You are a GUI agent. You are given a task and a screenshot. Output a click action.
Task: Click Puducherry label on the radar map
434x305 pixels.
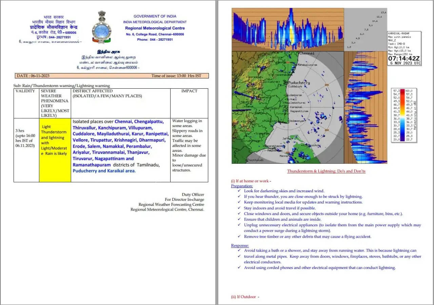(298, 83)
